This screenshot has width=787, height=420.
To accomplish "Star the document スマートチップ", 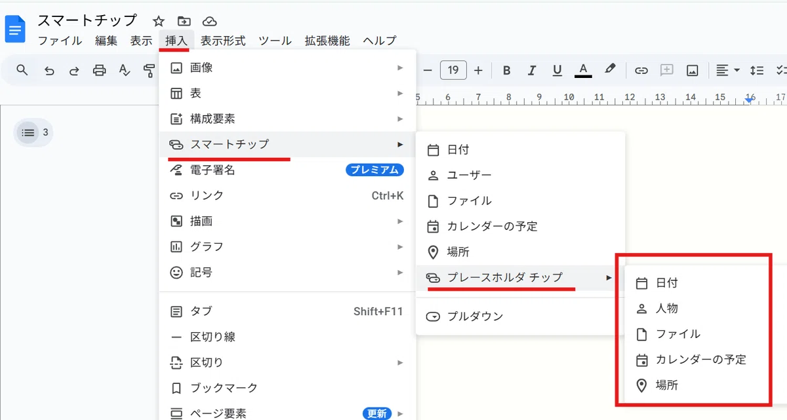I will point(159,21).
